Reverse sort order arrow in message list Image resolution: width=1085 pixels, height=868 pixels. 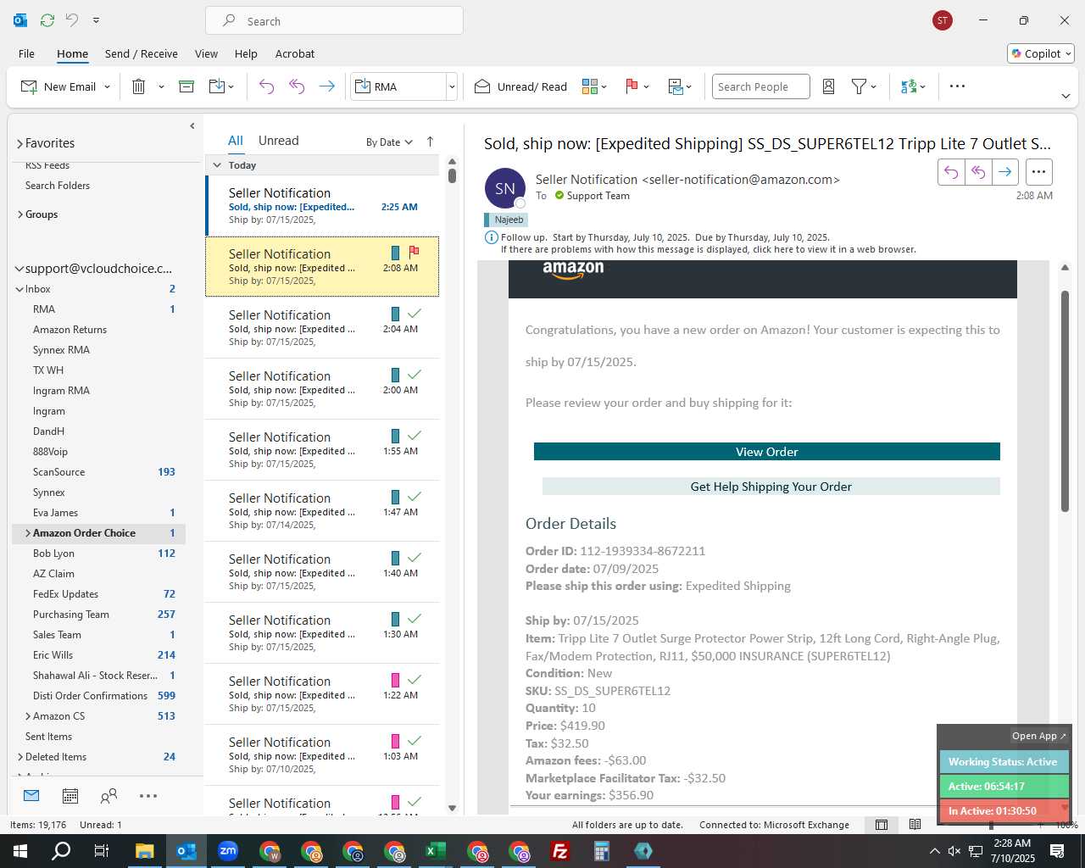(430, 142)
